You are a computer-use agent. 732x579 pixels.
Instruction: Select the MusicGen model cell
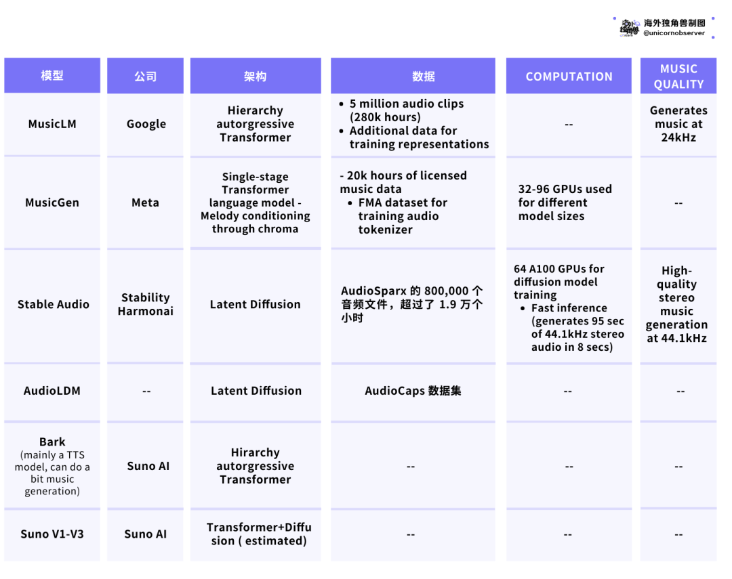(52, 202)
